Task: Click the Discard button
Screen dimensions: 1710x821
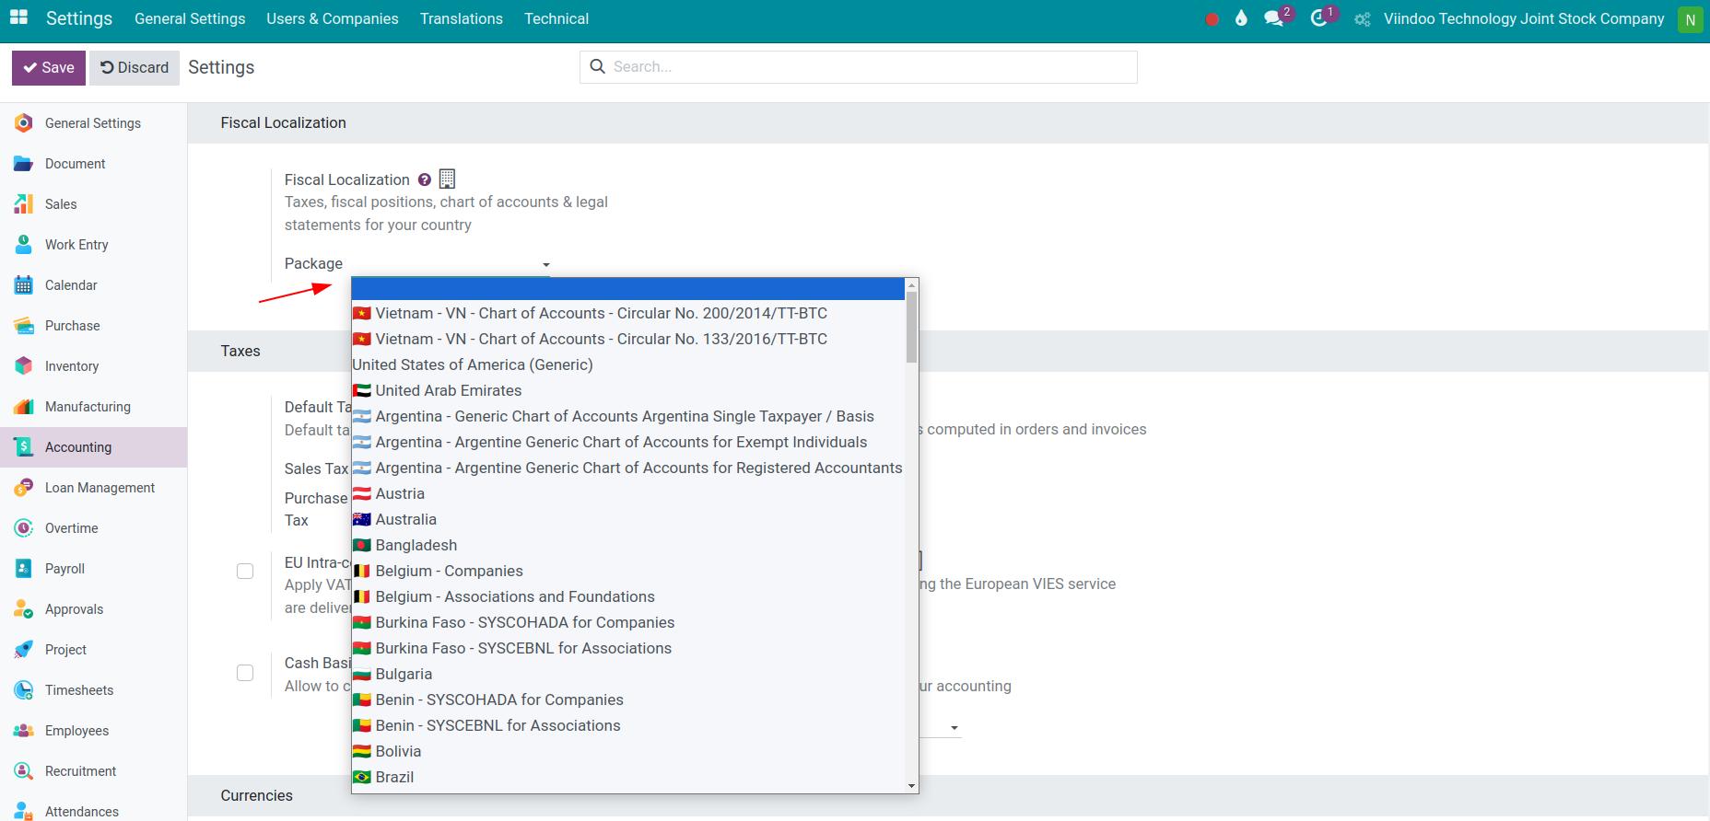Action: [135, 68]
